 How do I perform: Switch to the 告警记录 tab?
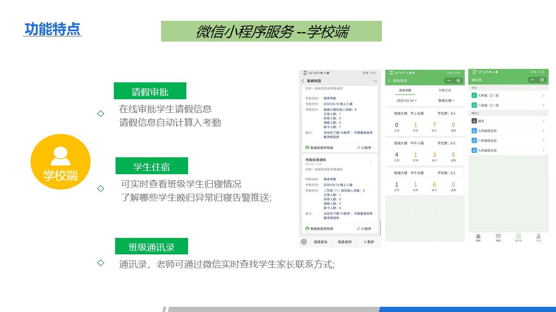tap(445, 91)
